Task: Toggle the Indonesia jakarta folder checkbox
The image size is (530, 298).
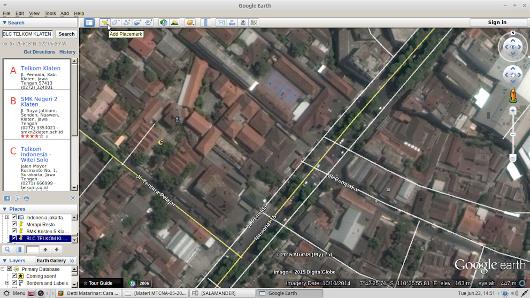Action: (14, 217)
